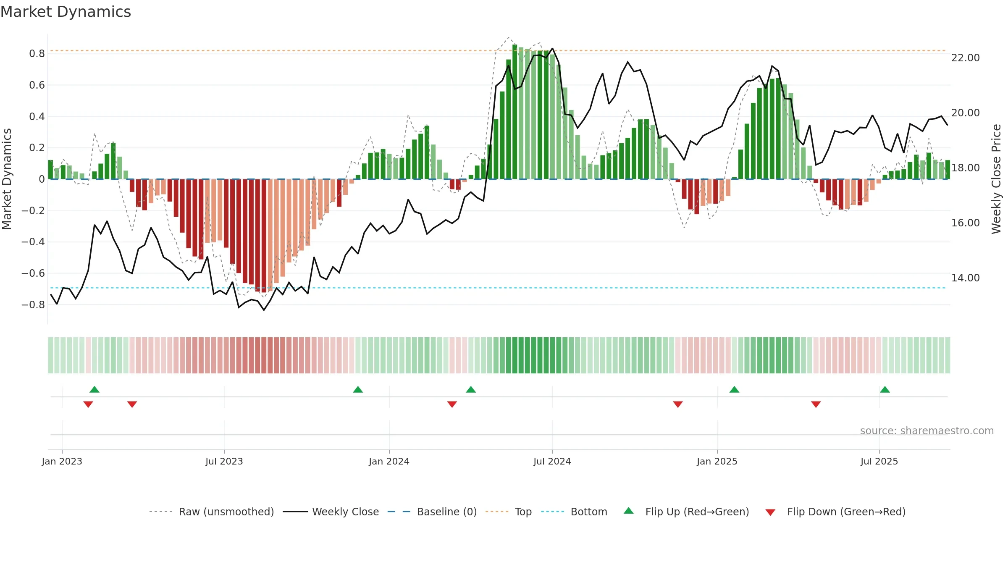
Task: Click the Weekly Close Price axis title
Action: (996, 179)
